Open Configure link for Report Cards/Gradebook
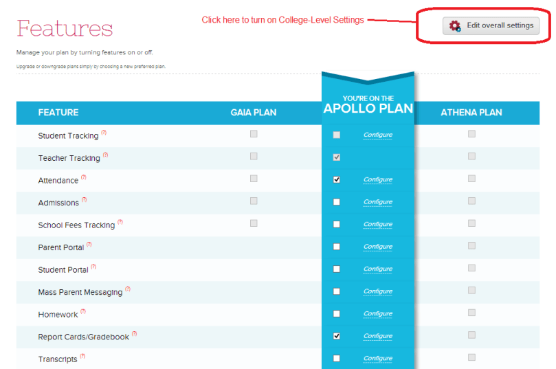556x369 pixels. [378, 336]
